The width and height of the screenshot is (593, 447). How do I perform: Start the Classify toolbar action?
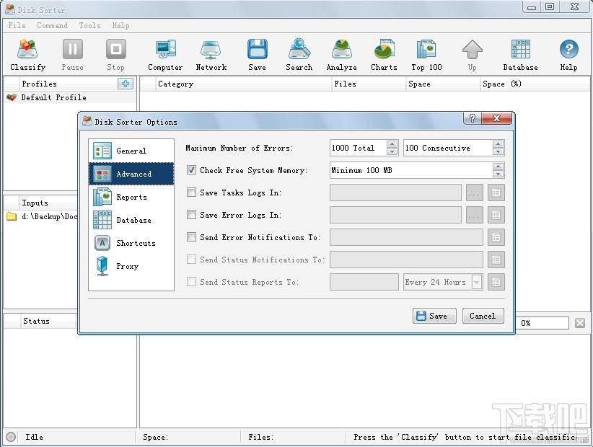(27, 56)
